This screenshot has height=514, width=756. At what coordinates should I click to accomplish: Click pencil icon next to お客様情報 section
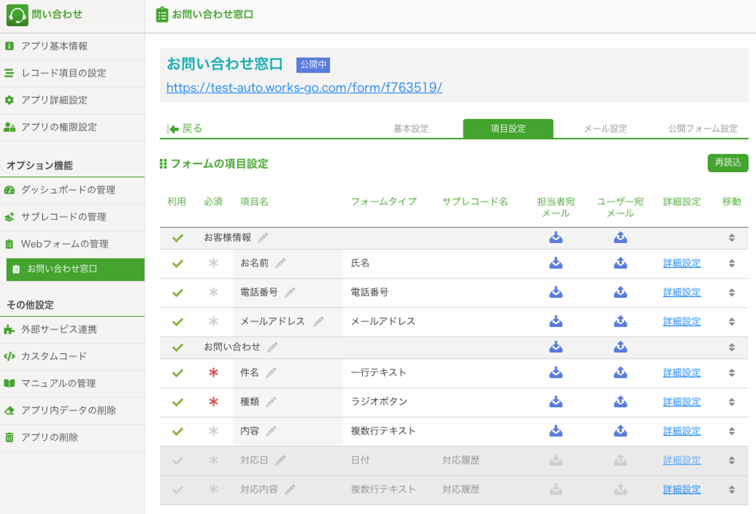click(263, 238)
